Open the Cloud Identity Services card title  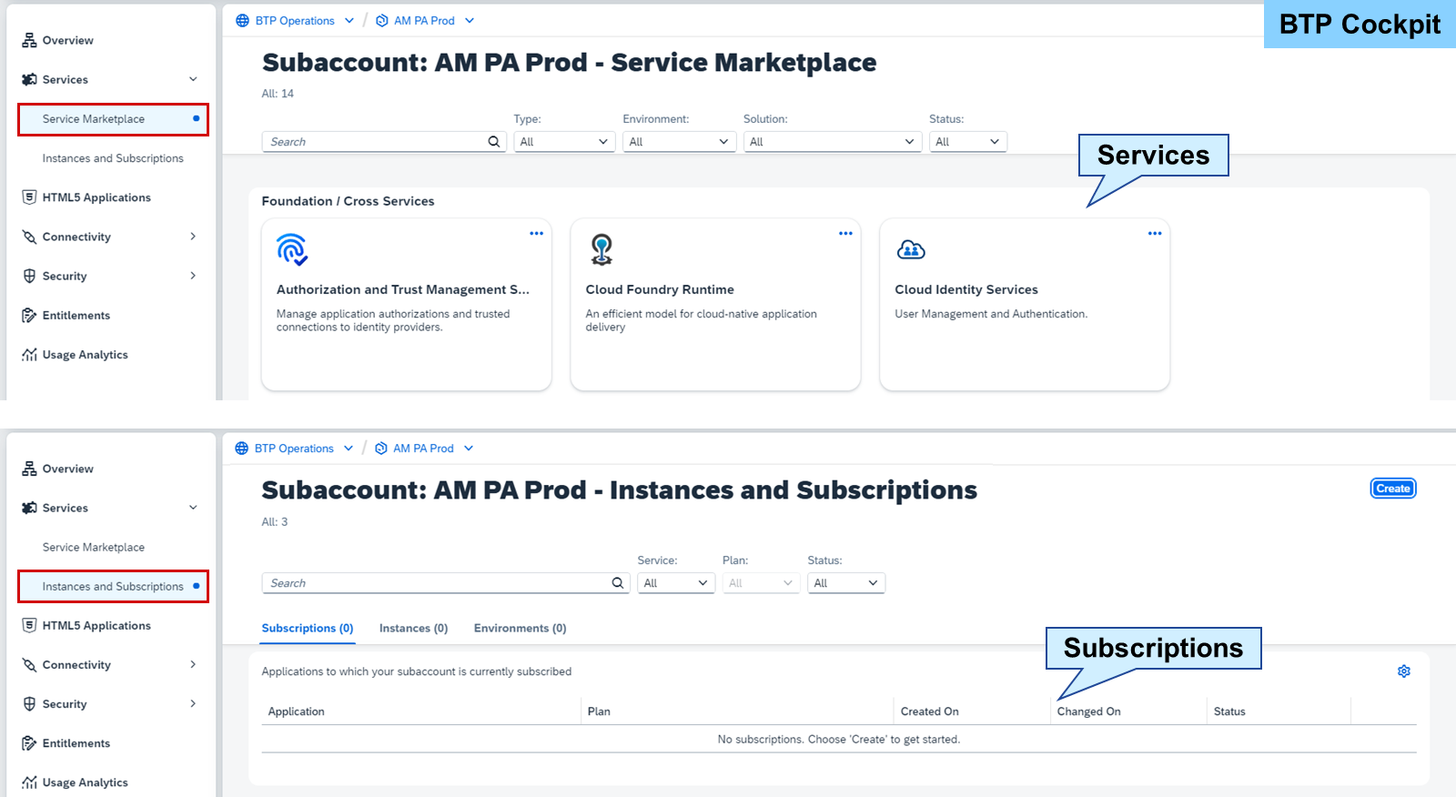point(966,289)
